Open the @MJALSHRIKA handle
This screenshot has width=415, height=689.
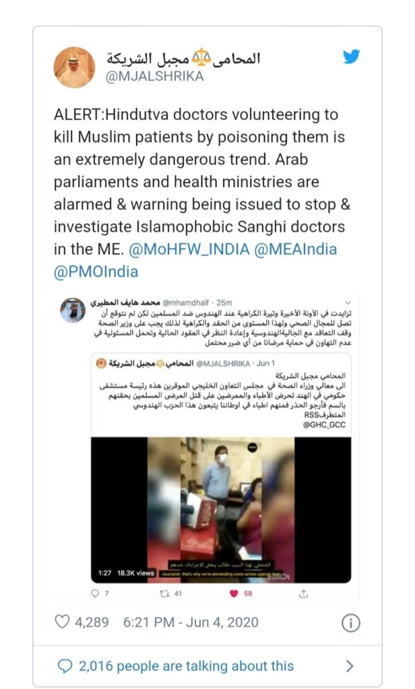coord(154,77)
